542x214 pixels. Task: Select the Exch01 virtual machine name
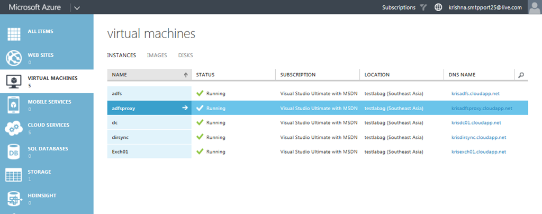coord(120,152)
